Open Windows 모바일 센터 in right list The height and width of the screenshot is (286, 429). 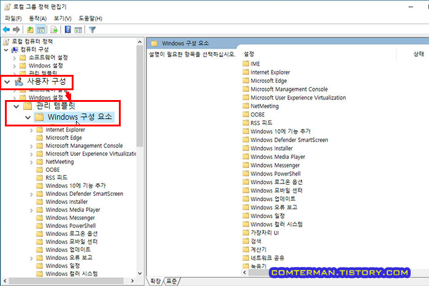pos(276,191)
